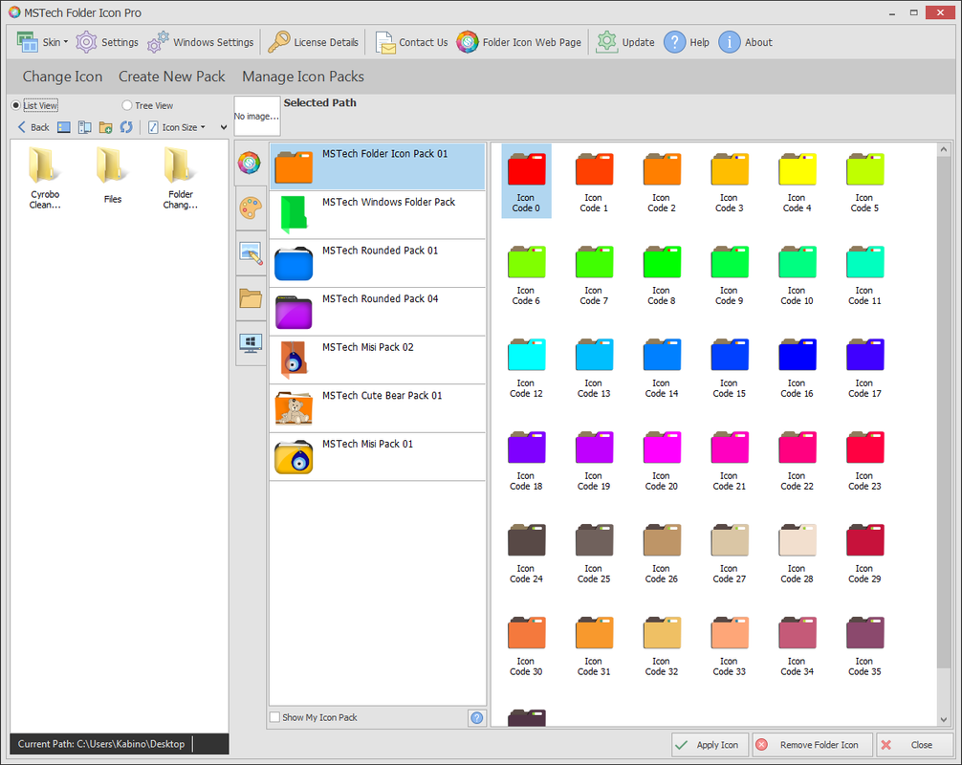
Task: Pick the purple Icon Code 18 folder
Action: (526, 459)
